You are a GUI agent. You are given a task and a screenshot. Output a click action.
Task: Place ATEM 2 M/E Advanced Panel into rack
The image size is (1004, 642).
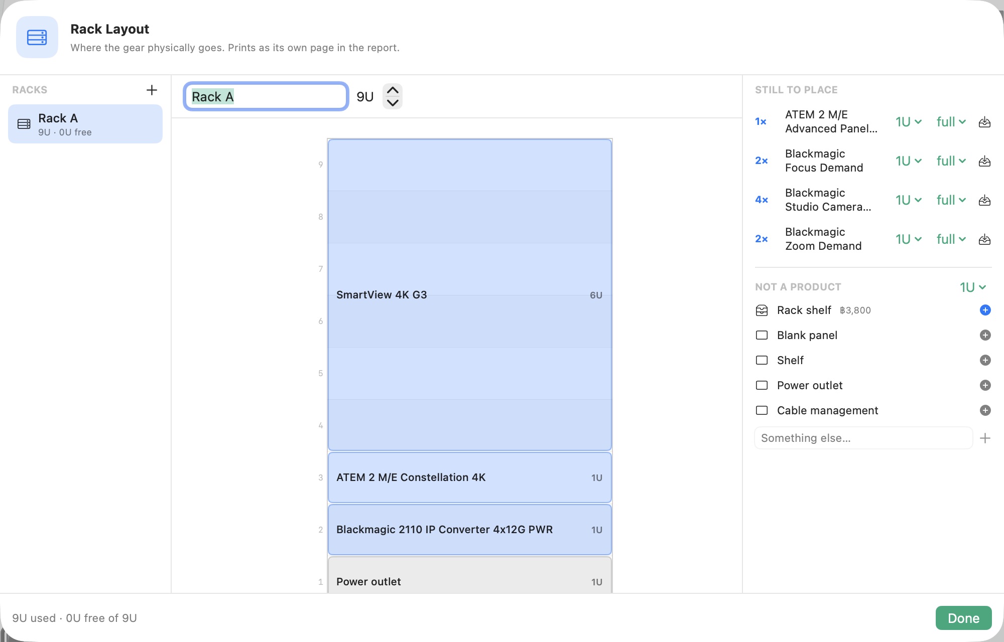pyautogui.click(x=984, y=122)
